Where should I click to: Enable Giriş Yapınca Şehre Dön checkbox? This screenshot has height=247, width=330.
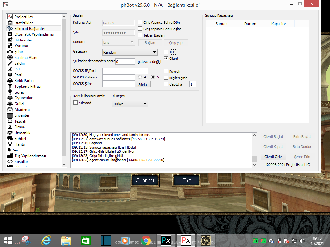pyautogui.click(x=140, y=23)
